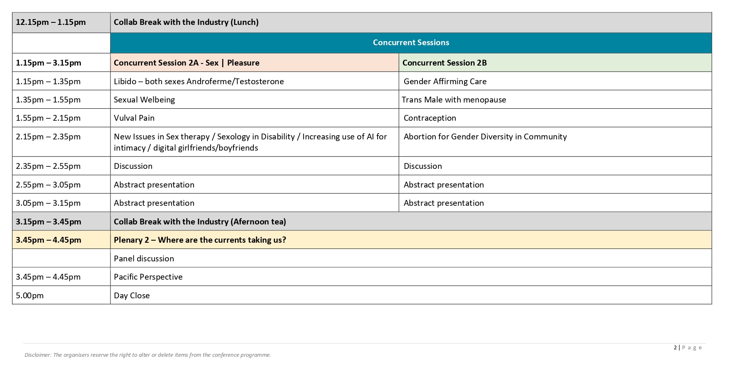Select the Concurrent Session 2A Sex Pleasure heading
729x368 pixels.
[187, 63]
